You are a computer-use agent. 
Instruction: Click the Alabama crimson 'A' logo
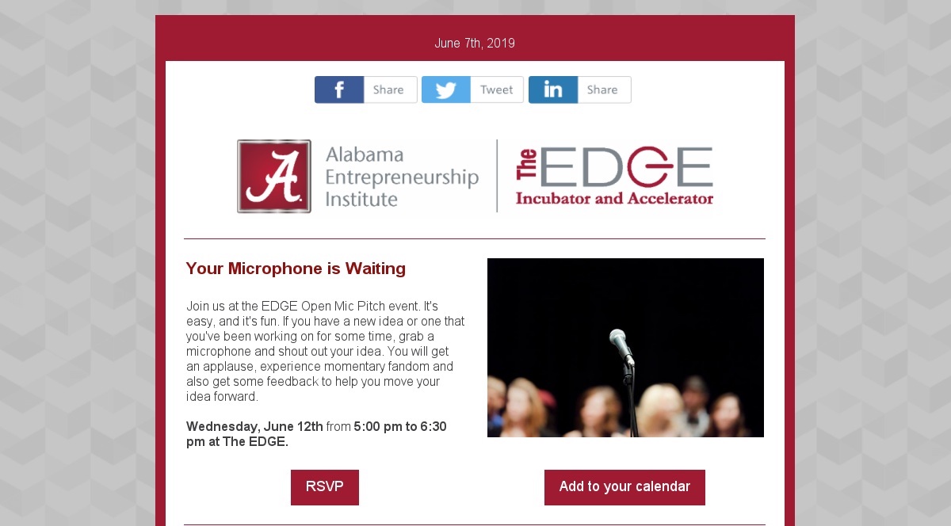pyautogui.click(x=274, y=177)
